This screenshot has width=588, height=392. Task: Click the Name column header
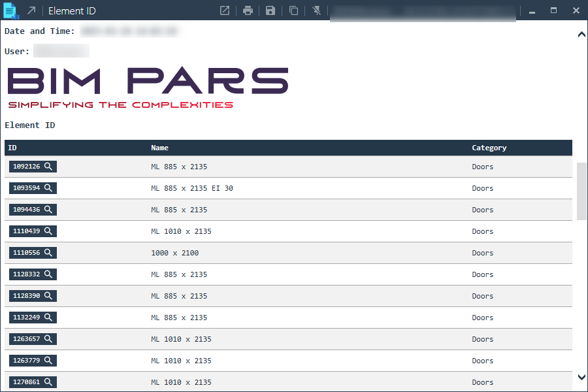(x=159, y=148)
